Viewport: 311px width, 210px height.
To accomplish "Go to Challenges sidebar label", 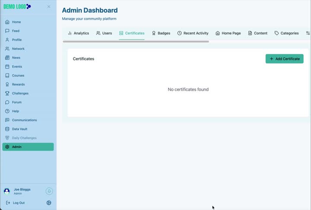I will coord(20,93).
